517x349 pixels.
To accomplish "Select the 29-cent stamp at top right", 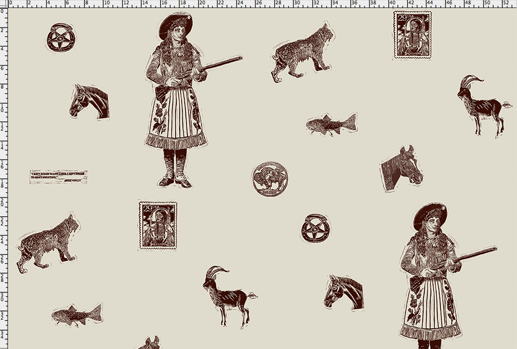I will pyautogui.click(x=412, y=35).
